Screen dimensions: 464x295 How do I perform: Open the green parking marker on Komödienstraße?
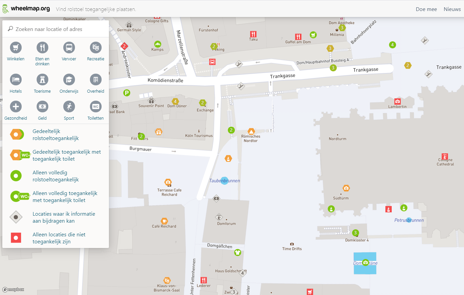coord(127,93)
